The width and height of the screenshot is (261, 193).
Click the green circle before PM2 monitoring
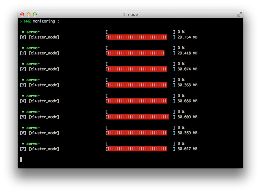pos(21,21)
